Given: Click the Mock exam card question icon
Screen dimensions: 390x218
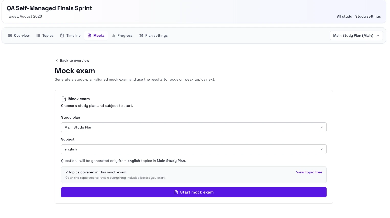Looking at the screenshot, I should tap(64, 99).
